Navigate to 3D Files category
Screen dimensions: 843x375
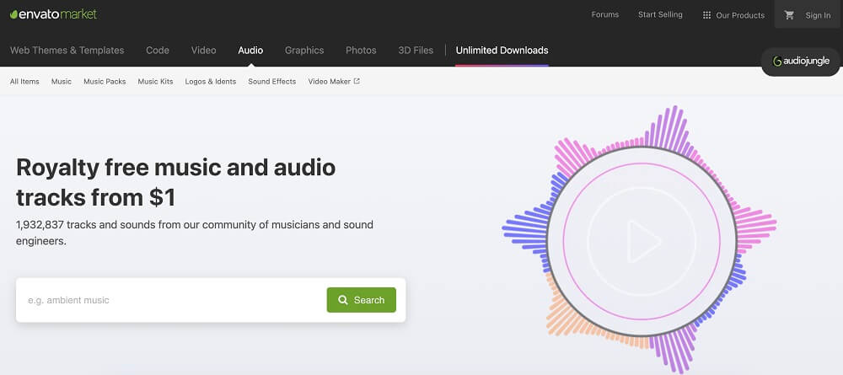[x=416, y=51]
